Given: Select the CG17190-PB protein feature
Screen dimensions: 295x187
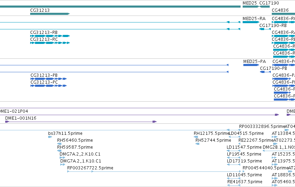Looking at the screenshot, I should pyautogui.click(x=274, y=68).
